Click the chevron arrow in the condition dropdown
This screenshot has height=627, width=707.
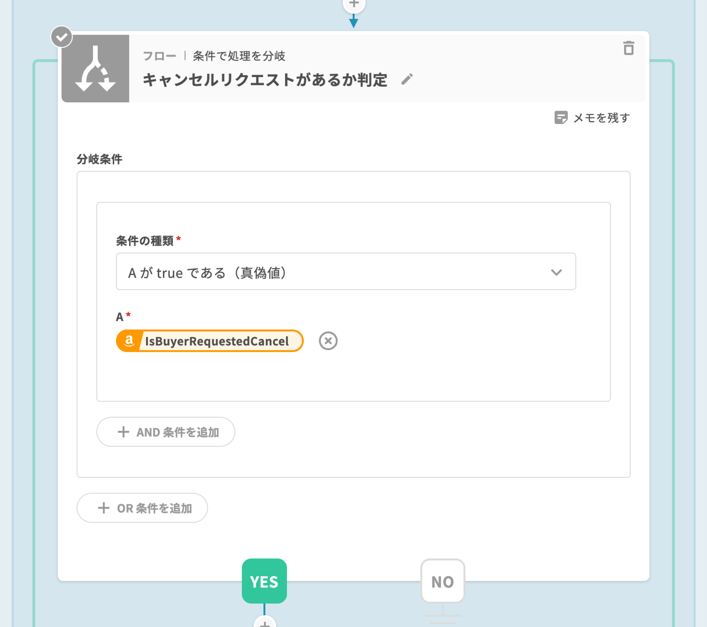point(556,272)
